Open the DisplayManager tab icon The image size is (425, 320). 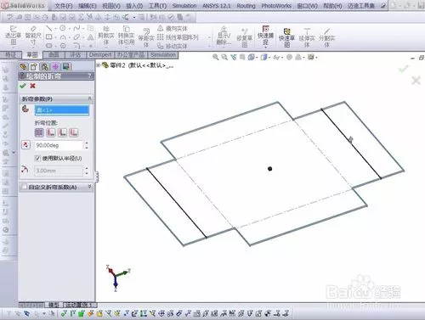pyautogui.click(x=66, y=67)
